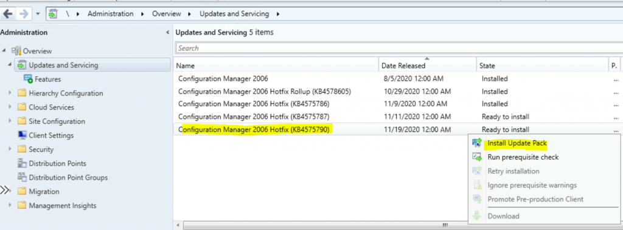
Task: Select the Hotfix Rollup (KB4578605) row
Action: pos(398,91)
